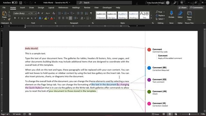Toggle subscript formatting
This screenshot has width=206, height=116.
tap(32, 18)
